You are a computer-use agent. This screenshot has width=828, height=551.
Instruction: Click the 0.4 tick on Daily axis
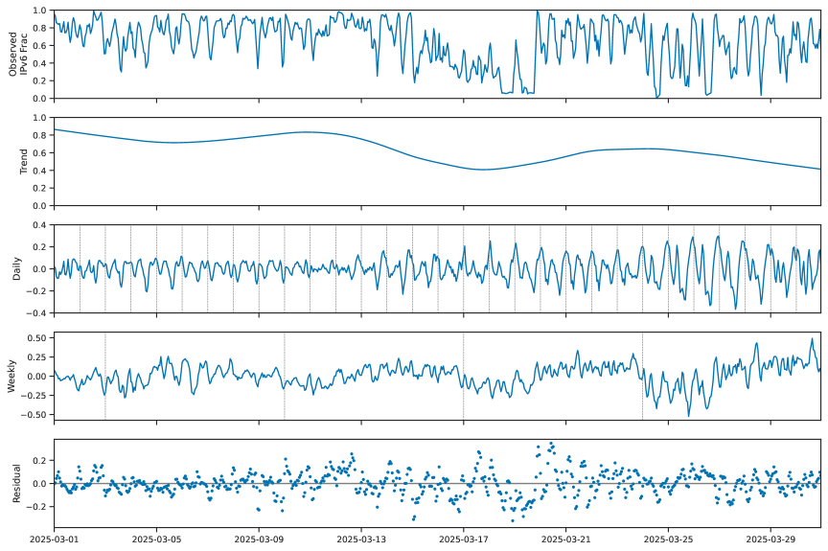point(40,225)
